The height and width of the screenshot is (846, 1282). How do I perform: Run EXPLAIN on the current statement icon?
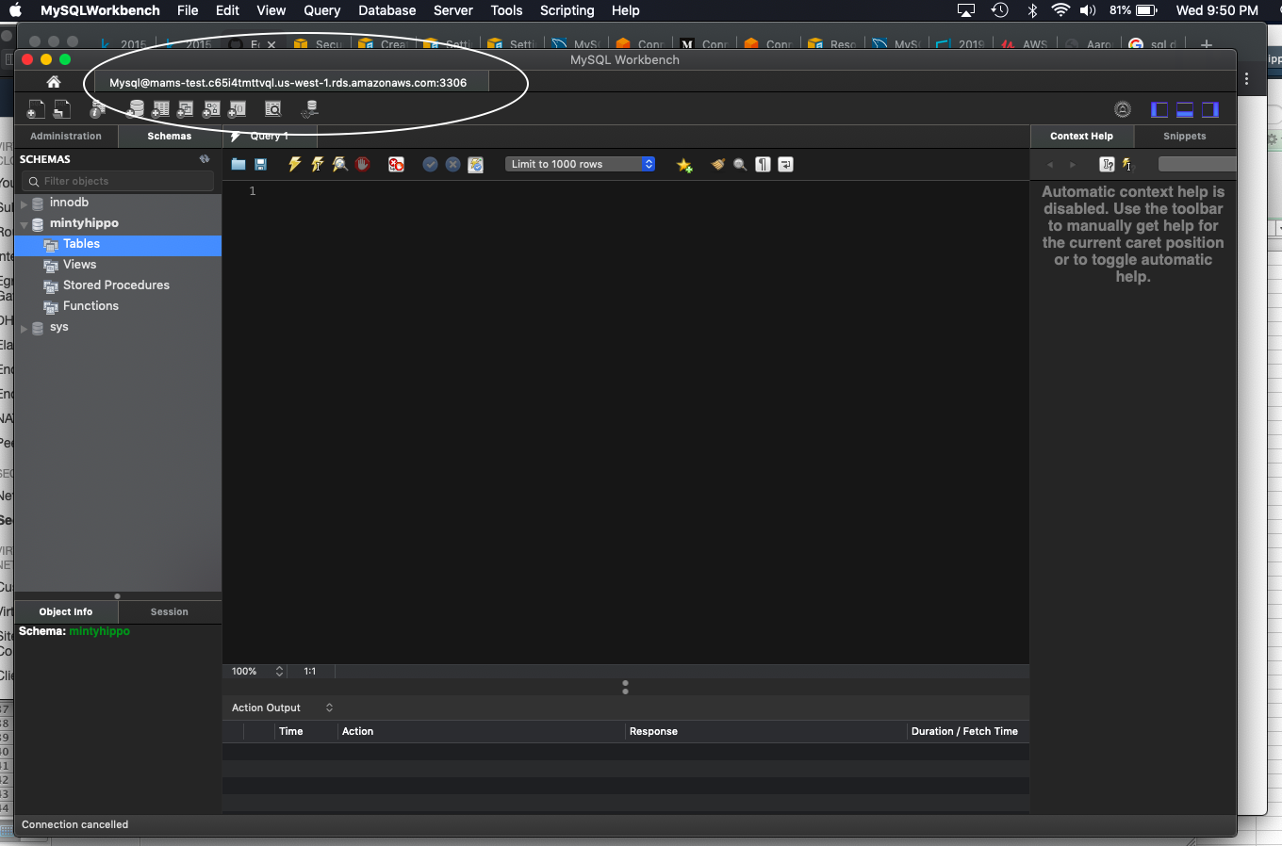340,164
